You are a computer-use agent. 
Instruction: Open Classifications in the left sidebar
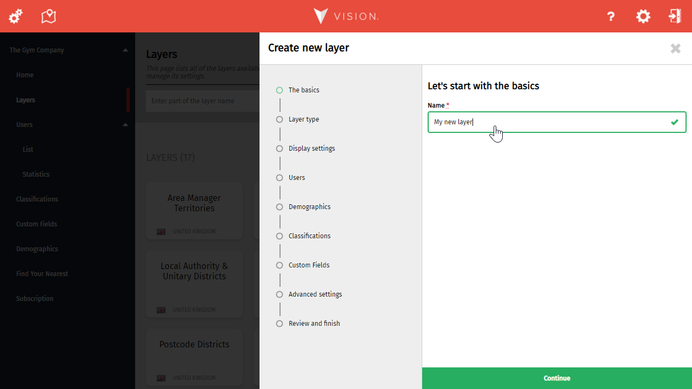pos(37,199)
